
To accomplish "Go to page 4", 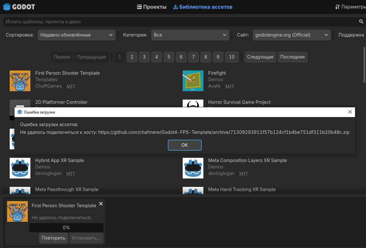I will click(x=156, y=57).
